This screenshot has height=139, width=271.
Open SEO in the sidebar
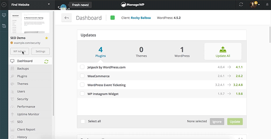click(x=30, y=122)
